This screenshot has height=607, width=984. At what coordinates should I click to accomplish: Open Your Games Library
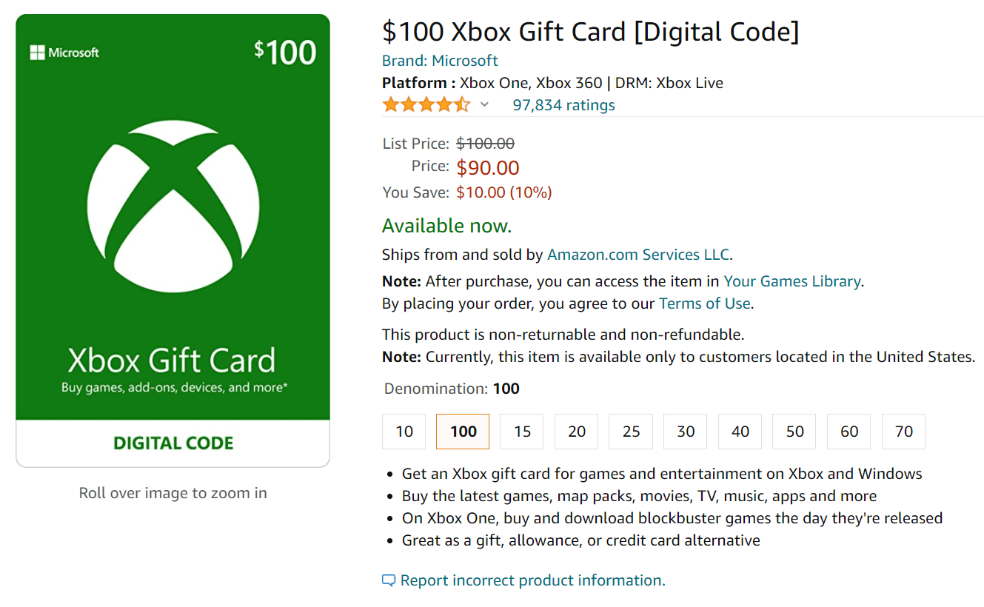click(x=792, y=281)
